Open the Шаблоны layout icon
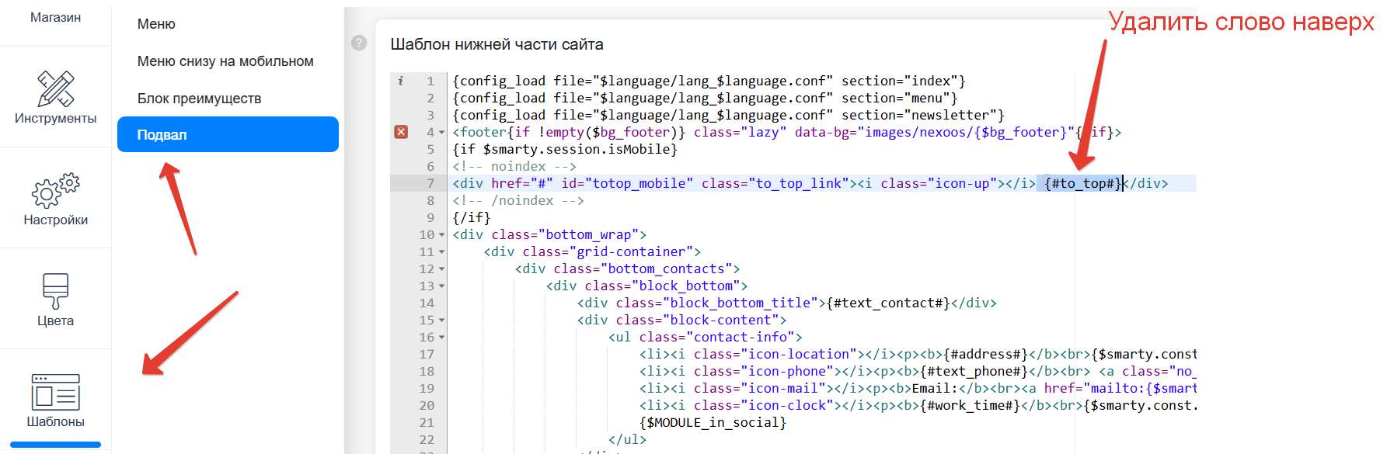Screen dimensions: 1387x454 [x=55, y=392]
